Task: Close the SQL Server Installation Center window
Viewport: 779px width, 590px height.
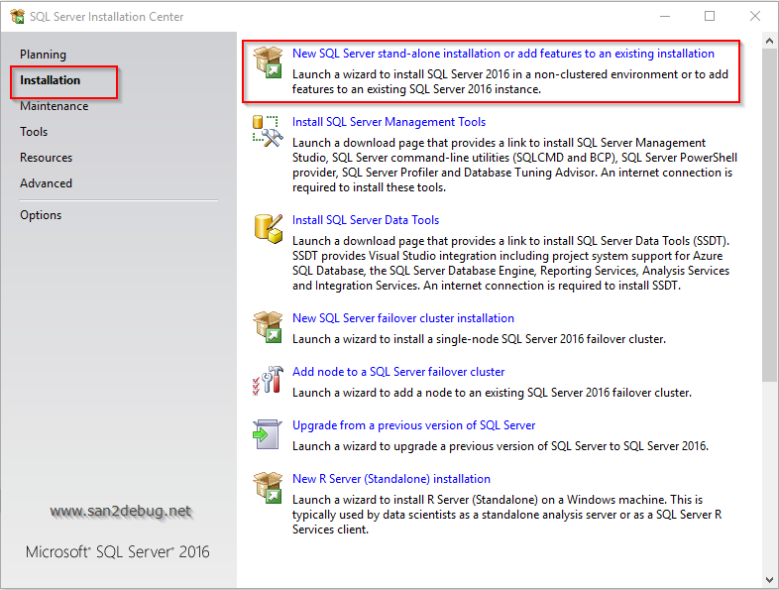Action: (755, 17)
